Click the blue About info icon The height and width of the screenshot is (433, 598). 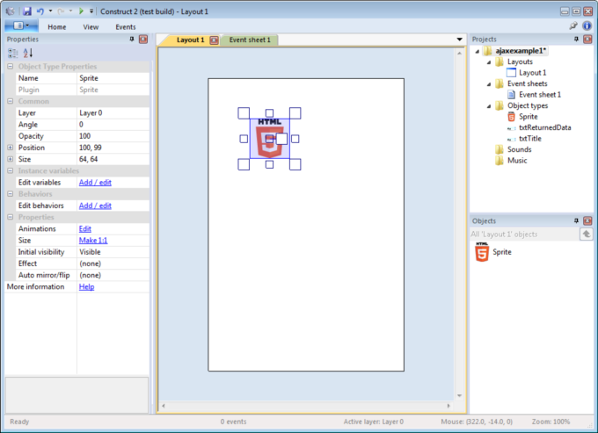[x=587, y=25]
